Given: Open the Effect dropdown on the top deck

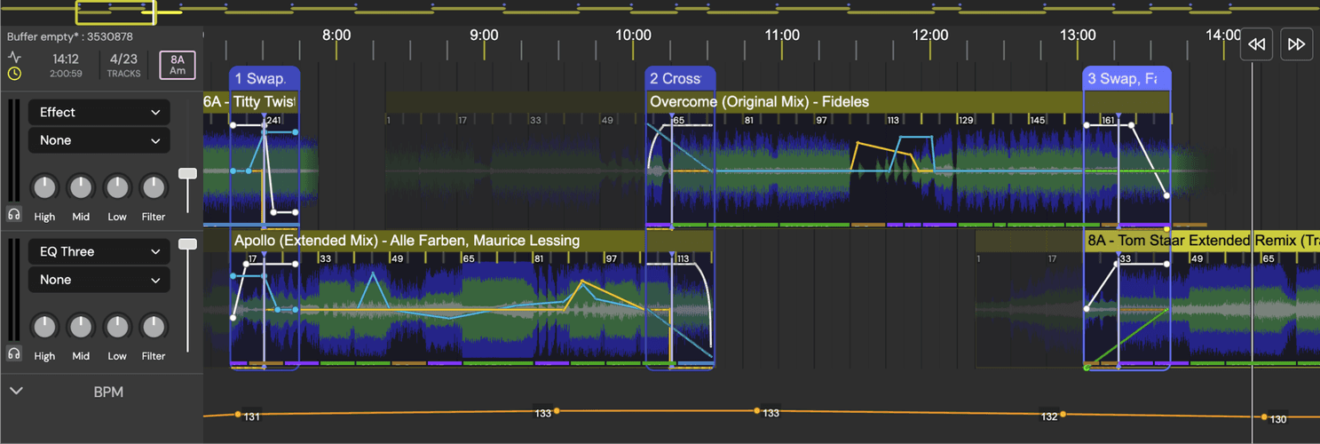Looking at the screenshot, I should [99, 112].
